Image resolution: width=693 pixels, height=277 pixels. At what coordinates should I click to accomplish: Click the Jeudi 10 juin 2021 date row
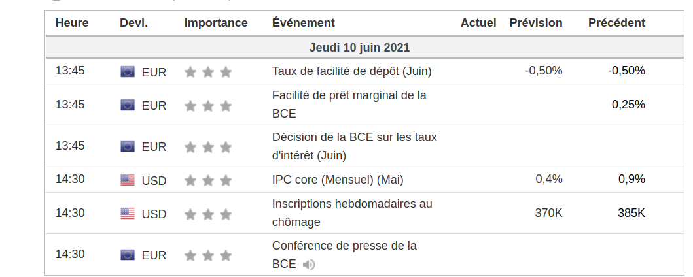click(359, 48)
